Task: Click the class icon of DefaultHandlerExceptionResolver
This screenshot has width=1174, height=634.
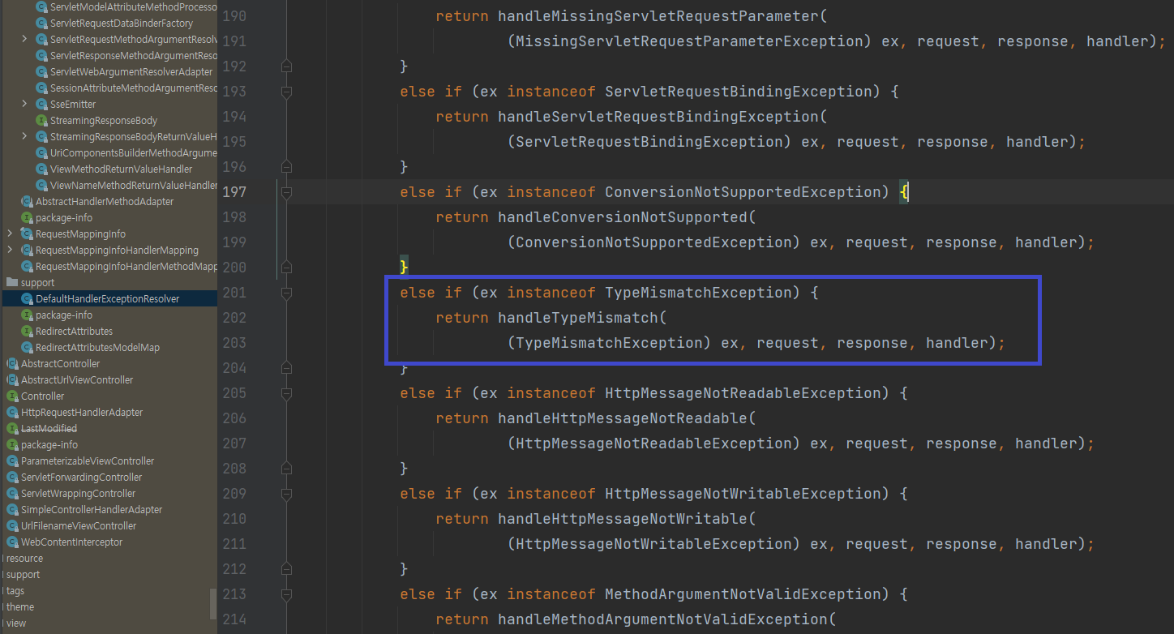Action: (28, 299)
